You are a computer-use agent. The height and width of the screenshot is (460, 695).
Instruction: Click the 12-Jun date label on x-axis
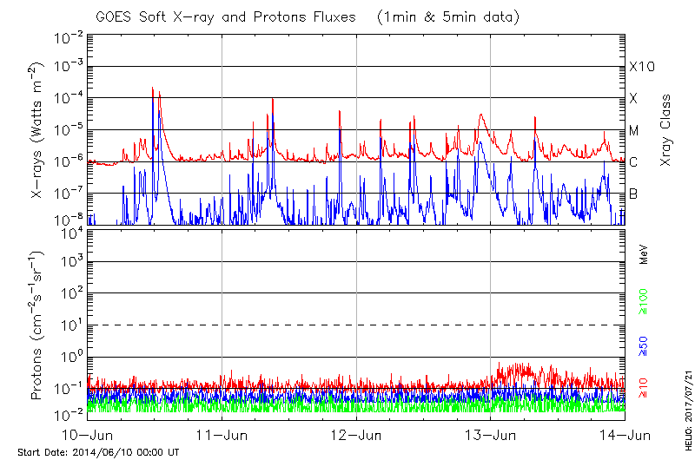(x=357, y=436)
